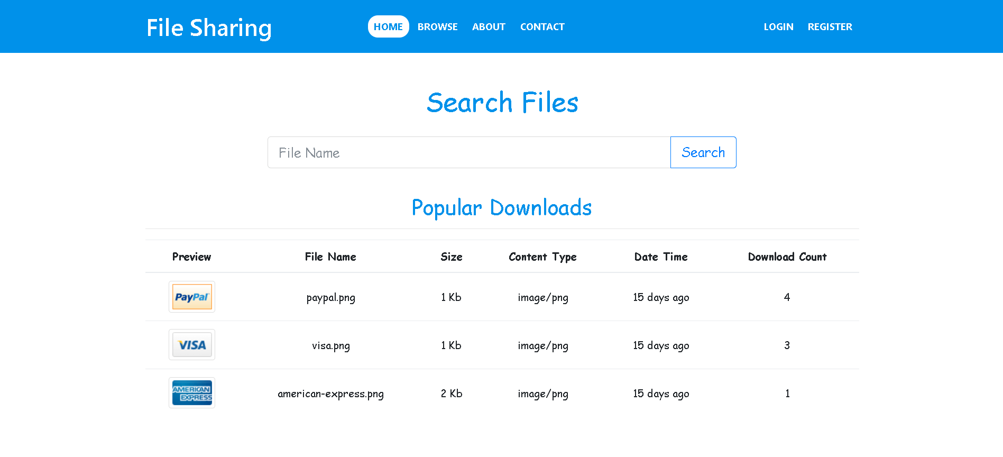1003x457 pixels.
Task: Go to the HOME nav item
Action: 388,26
